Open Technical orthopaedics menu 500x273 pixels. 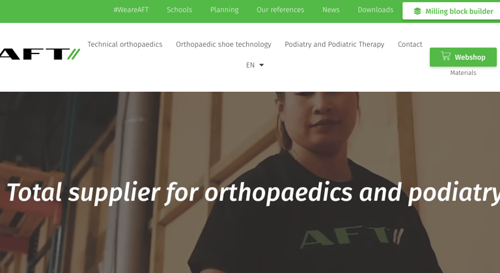click(125, 44)
